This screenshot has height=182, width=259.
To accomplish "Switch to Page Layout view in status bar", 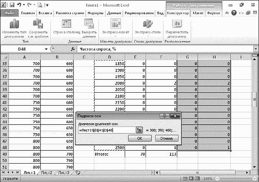I will [x=191, y=179].
